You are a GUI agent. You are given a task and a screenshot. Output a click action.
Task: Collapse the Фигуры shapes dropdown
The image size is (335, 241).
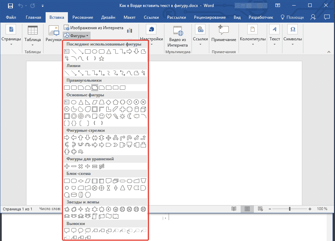(77, 35)
